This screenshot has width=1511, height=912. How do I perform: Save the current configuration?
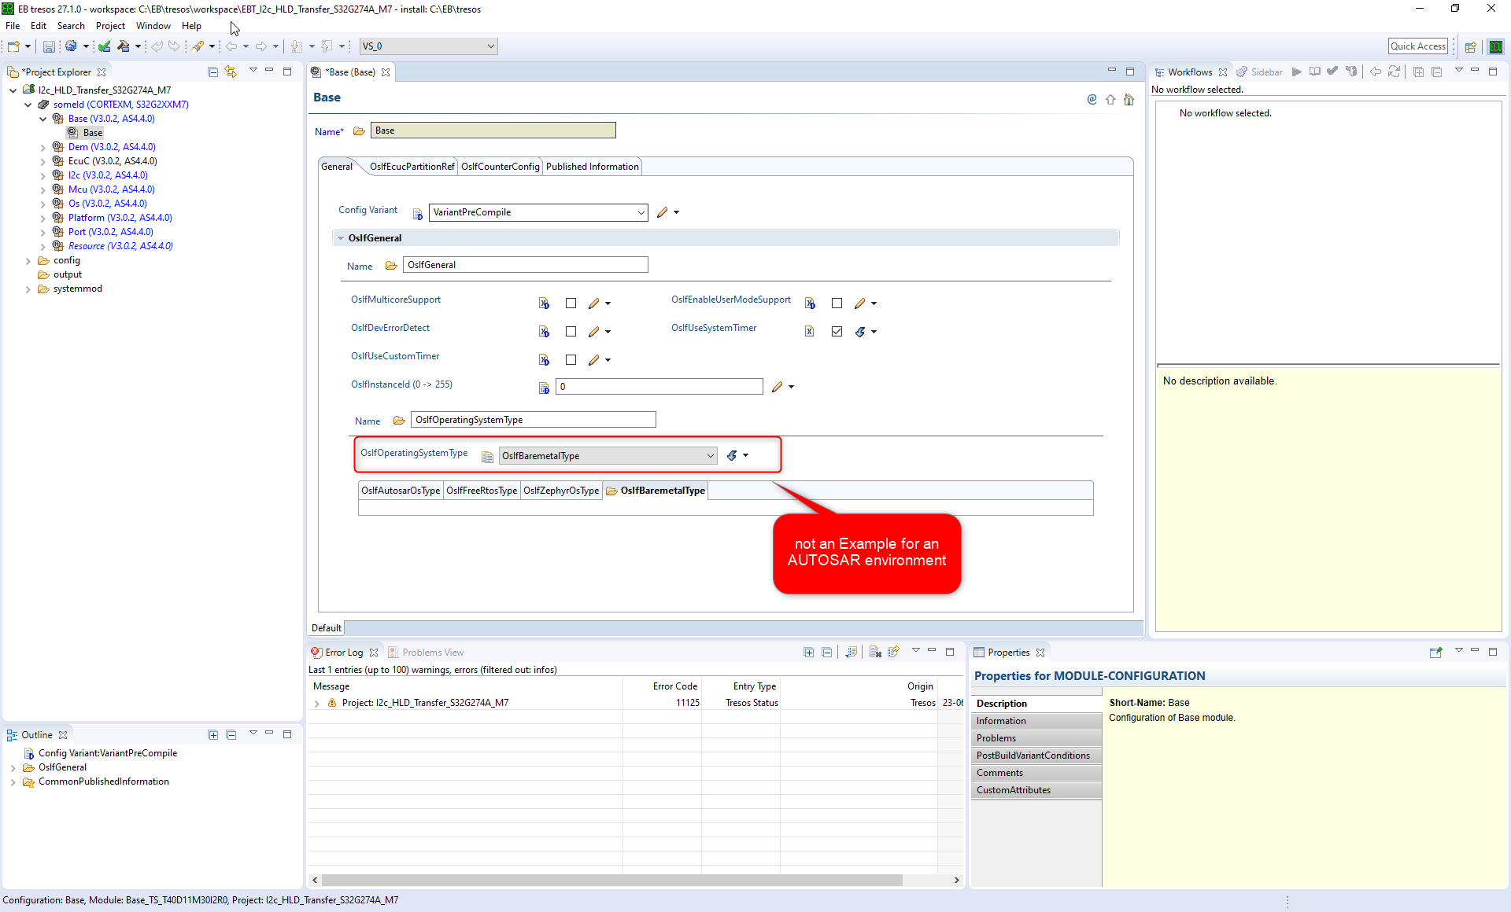pyautogui.click(x=48, y=46)
